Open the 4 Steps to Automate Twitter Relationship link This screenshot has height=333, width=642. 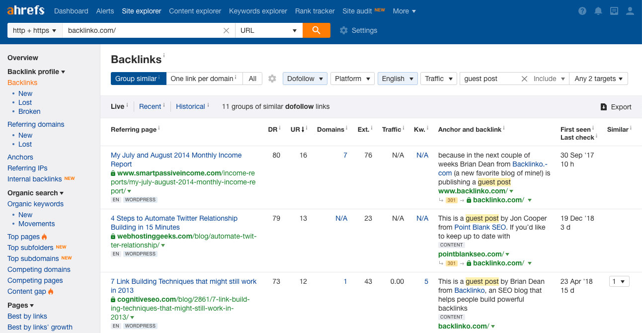click(174, 223)
